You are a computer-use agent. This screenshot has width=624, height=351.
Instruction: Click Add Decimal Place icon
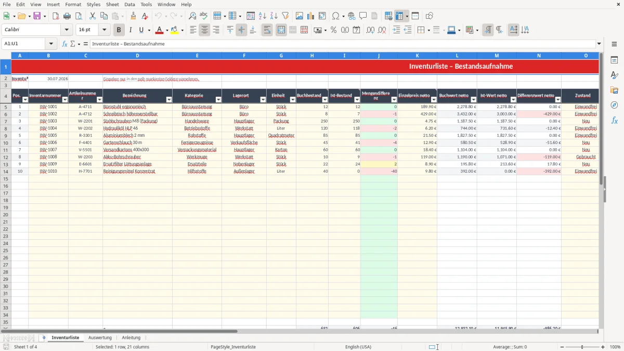coord(371,30)
